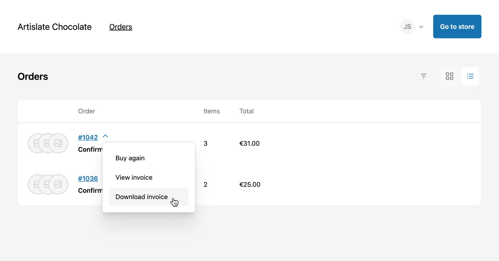Open the order filters icon
Viewport: 499px width, 261px height.
tap(423, 76)
